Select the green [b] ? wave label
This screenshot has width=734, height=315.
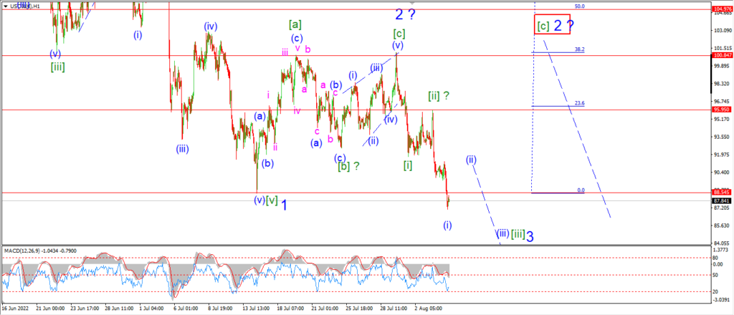coord(349,165)
